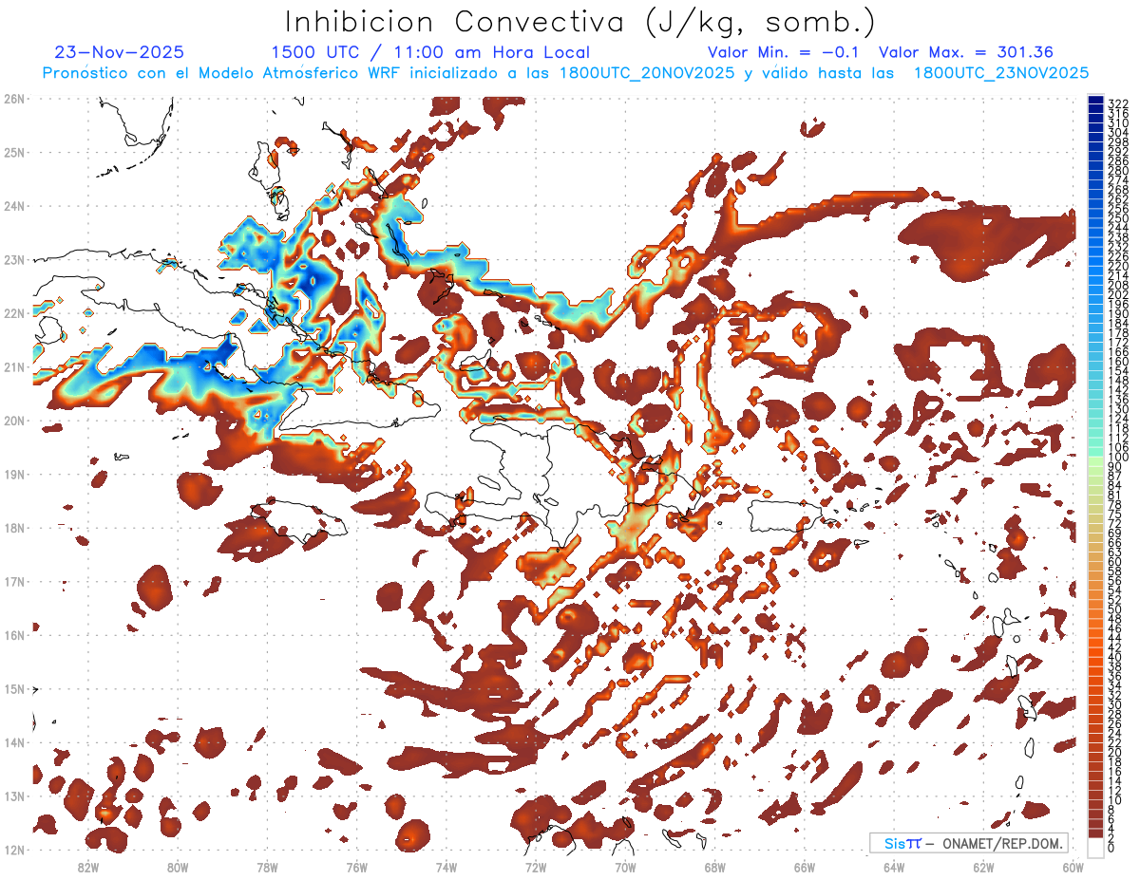Image resolution: width=1140 pixels, height=880 pixels.
Task: Click the '76W' longitude label
Action: click(x=357, y=867)
